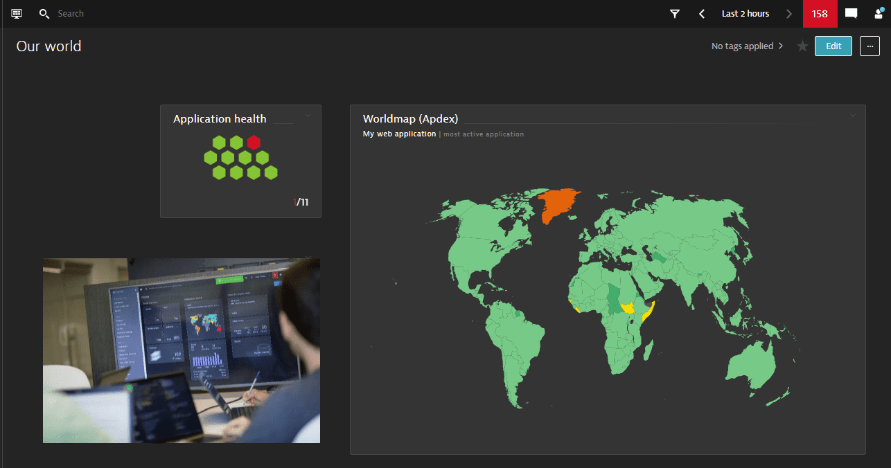
Task: Click the office monitor photo tile
Action: coord(182,350)
